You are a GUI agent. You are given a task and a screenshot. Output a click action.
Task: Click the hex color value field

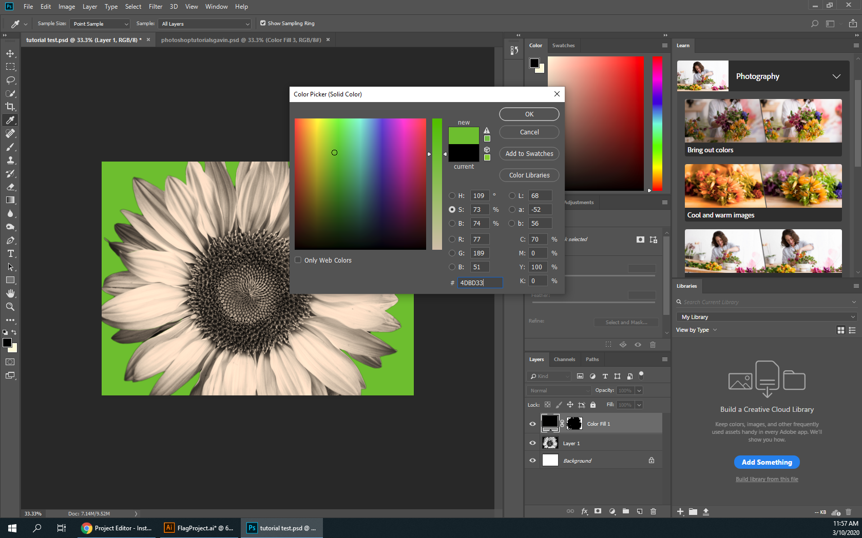480,283
